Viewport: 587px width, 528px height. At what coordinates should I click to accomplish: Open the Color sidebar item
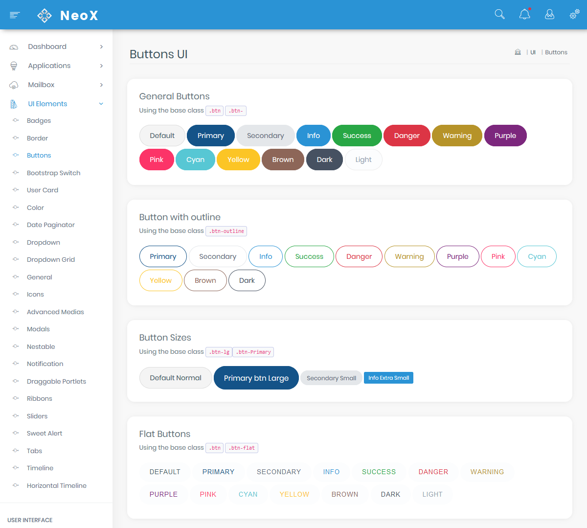(x=35, y=208)
